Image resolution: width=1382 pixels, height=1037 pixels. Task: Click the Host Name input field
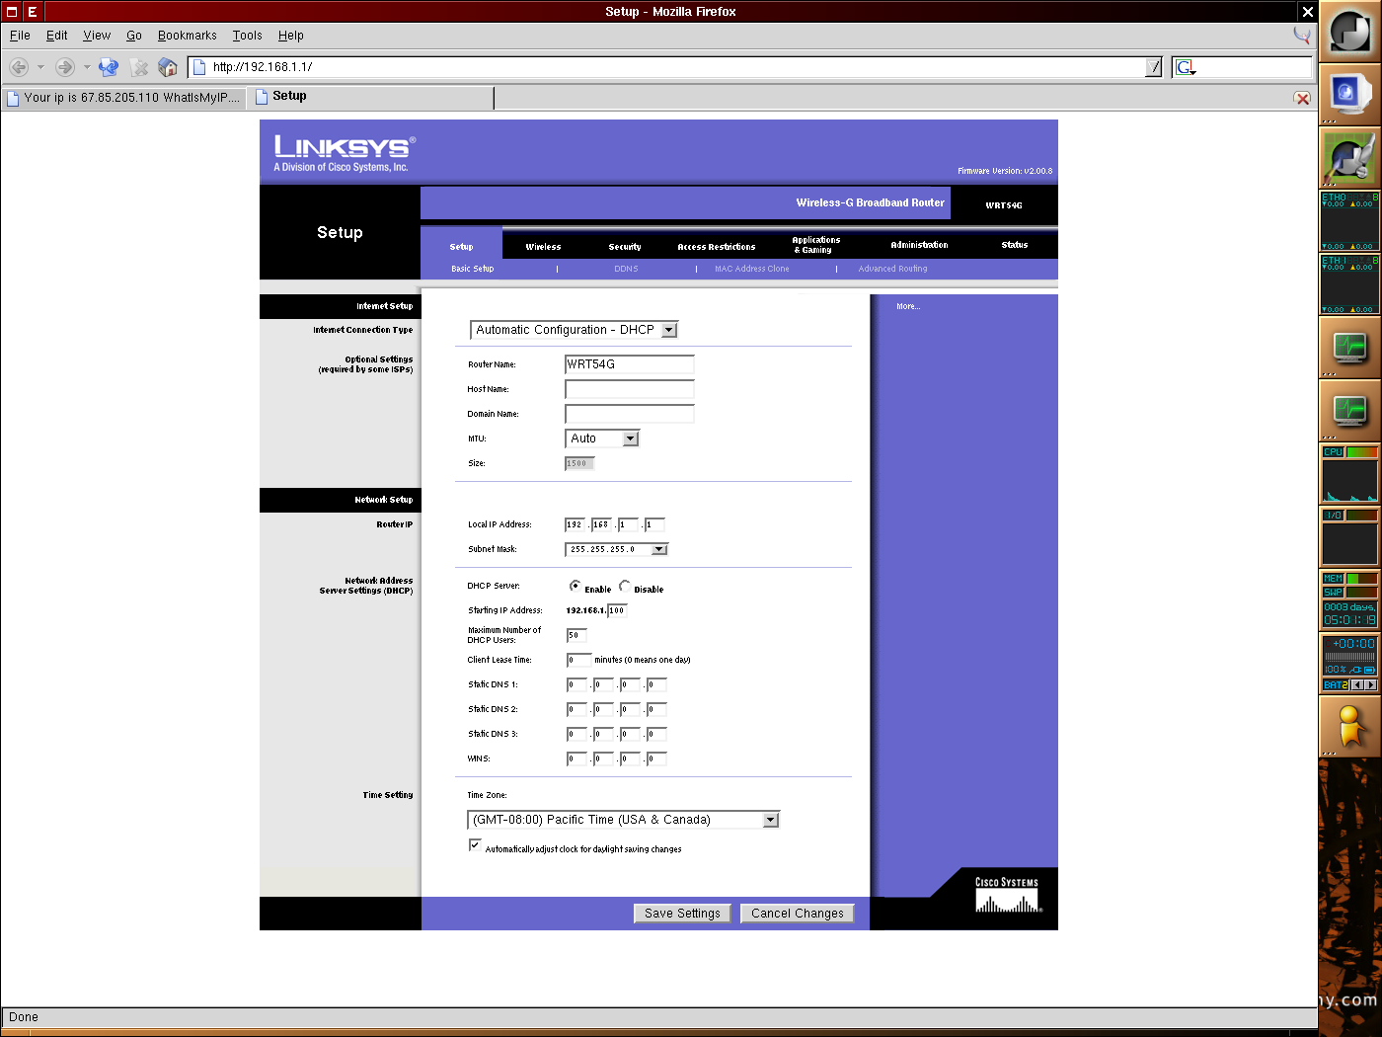coord(630,389)
